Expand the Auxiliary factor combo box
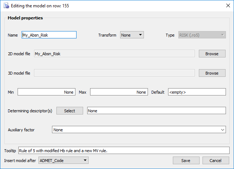 coord(139,129)
